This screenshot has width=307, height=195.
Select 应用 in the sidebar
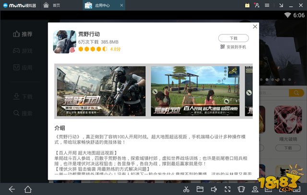[23, 68]
